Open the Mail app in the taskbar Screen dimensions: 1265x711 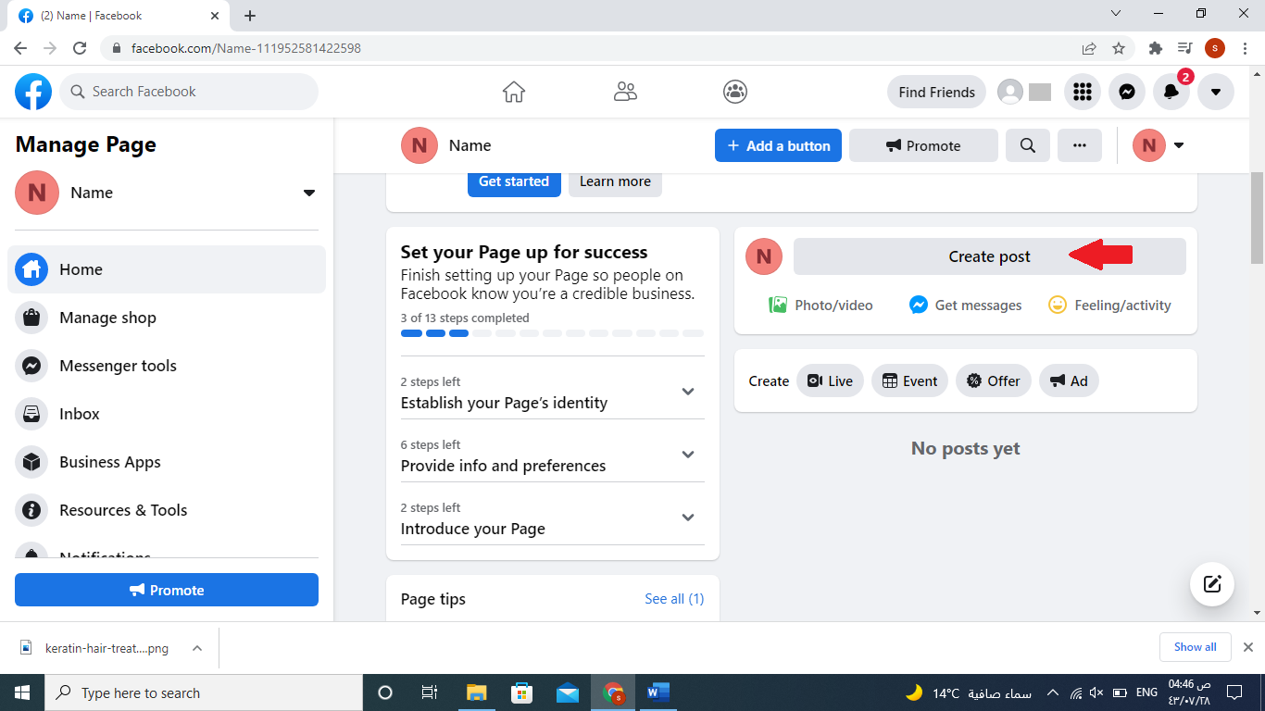coord(568,692)
